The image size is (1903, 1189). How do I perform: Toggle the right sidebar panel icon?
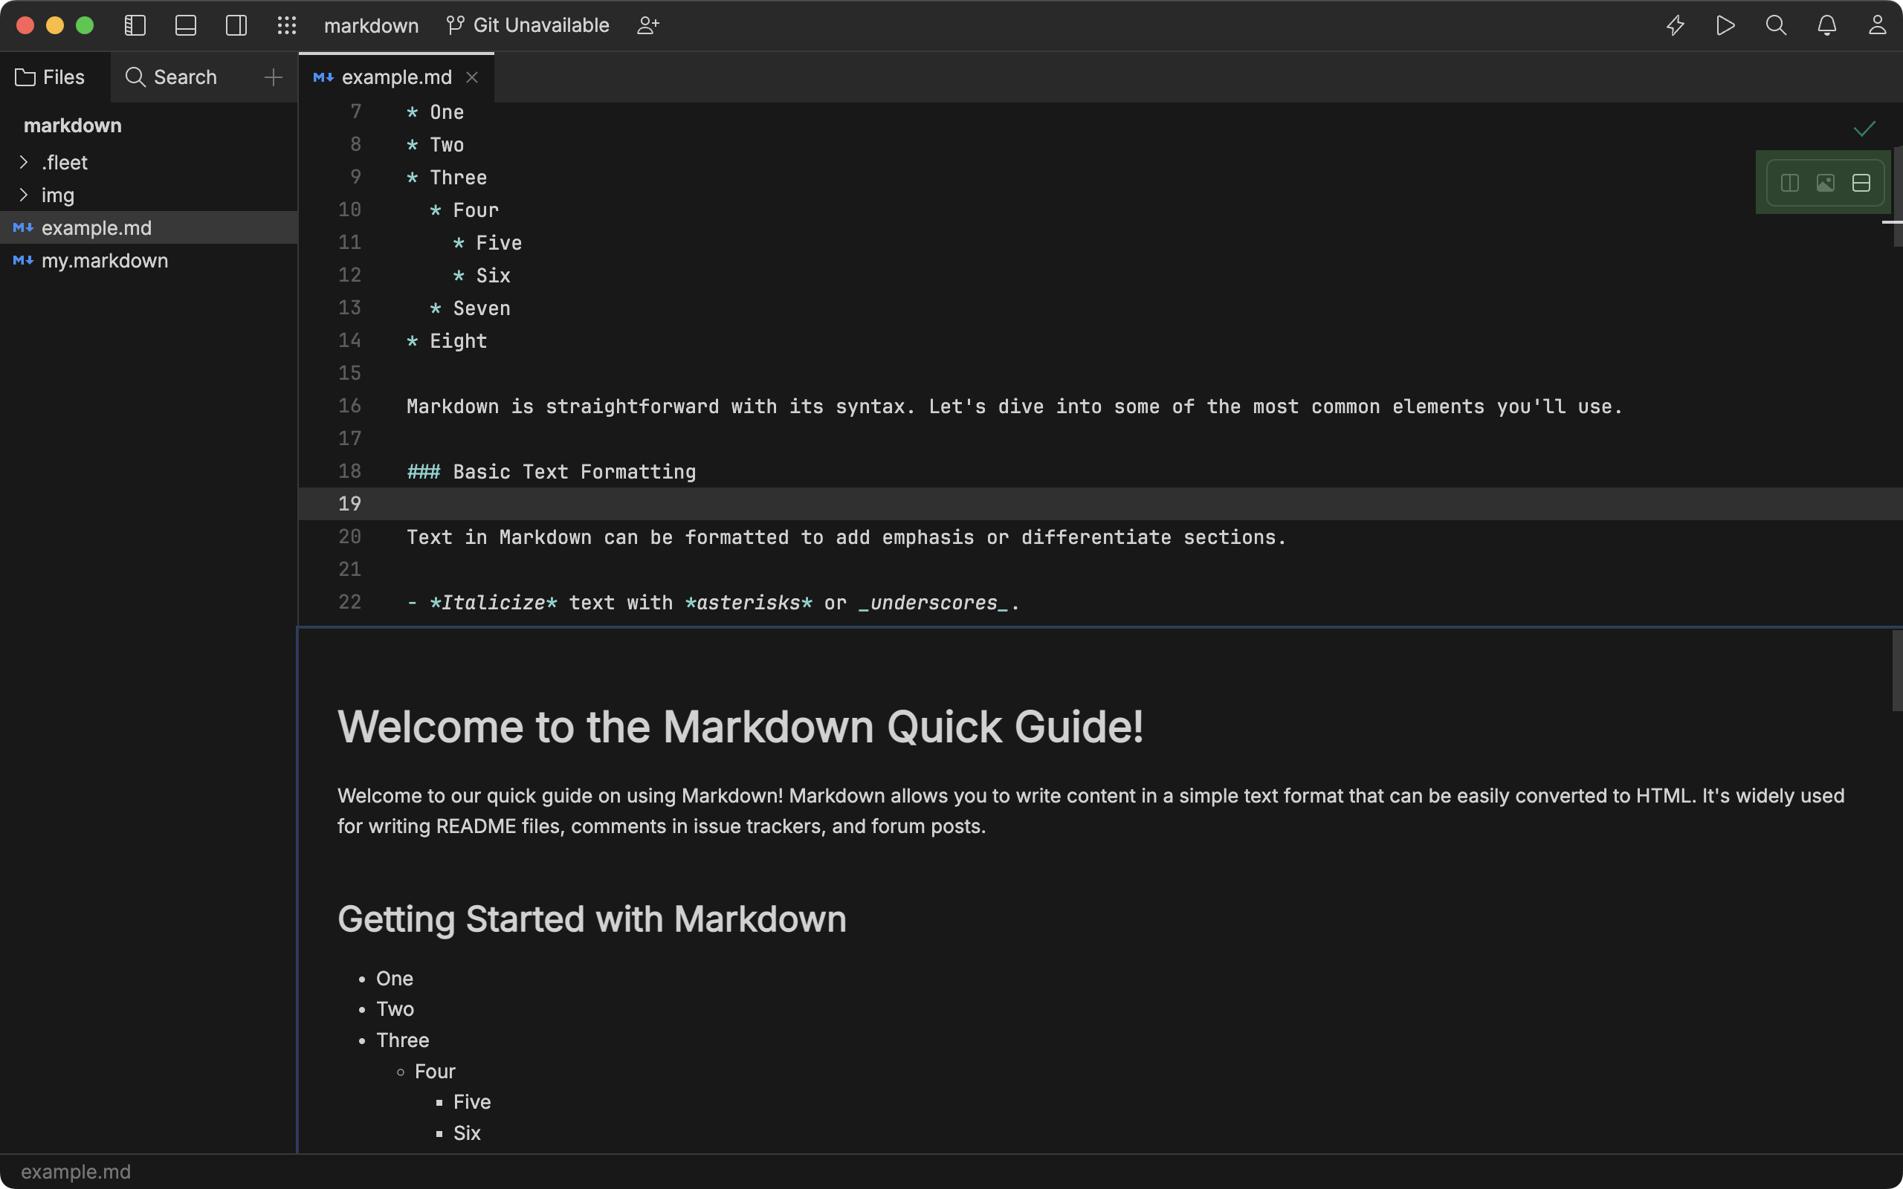point(236,25)
